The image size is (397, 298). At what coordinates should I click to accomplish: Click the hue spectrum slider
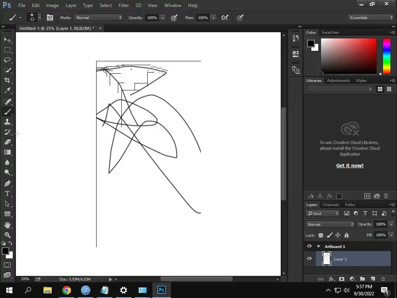tap(387, 56)
